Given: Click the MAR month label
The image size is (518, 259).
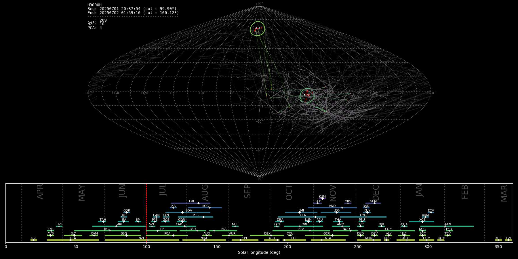Looking at the screenshot, I should coord(504,193).
